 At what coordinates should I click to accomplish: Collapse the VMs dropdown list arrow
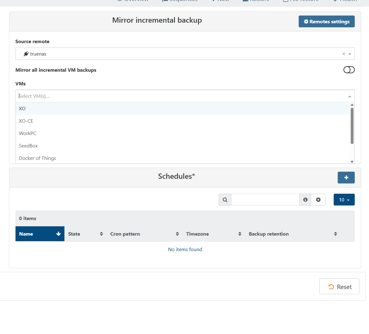350,96
